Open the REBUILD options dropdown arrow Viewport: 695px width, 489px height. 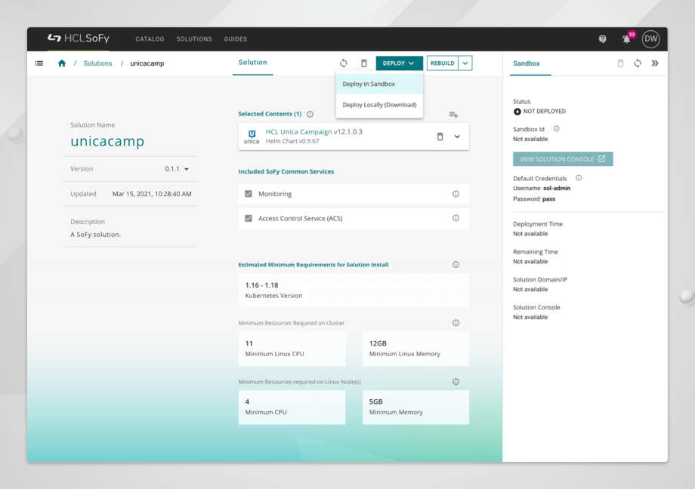coord(466,63)
